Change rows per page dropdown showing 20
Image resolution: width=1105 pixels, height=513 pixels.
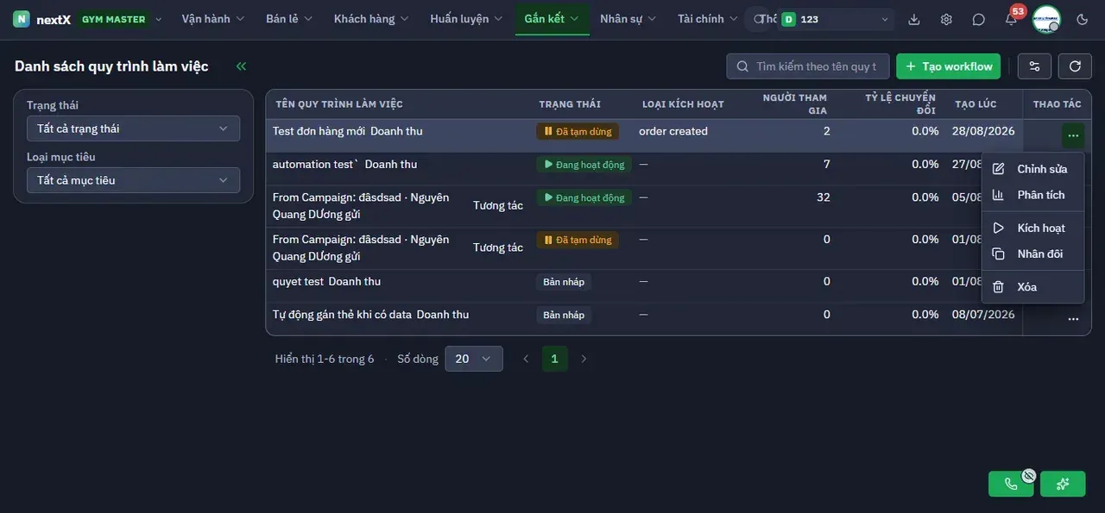point(474,359)
